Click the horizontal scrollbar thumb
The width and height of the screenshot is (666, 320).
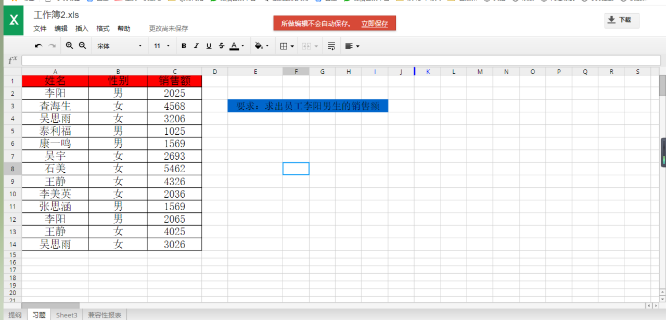coord(51,305)
